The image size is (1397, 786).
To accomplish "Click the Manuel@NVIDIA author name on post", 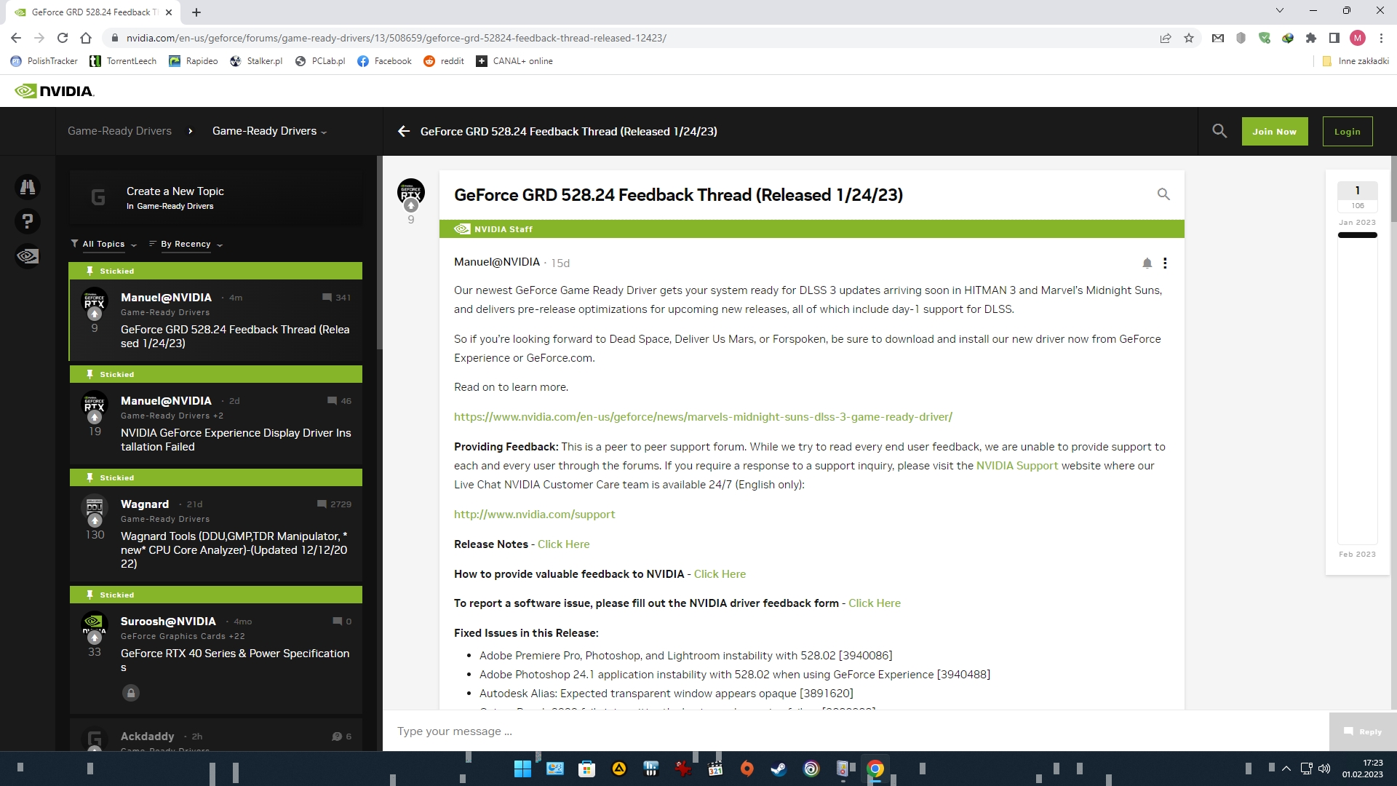I will (497, 262).
